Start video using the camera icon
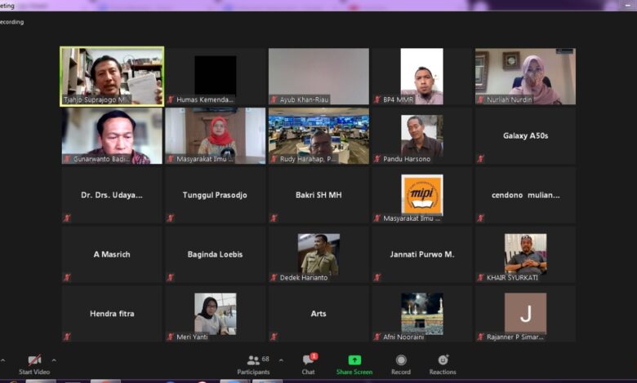 [x=34, y=360]
